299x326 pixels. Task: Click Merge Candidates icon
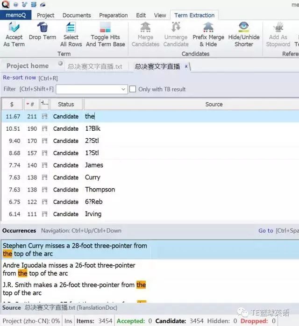coord(146,27)
